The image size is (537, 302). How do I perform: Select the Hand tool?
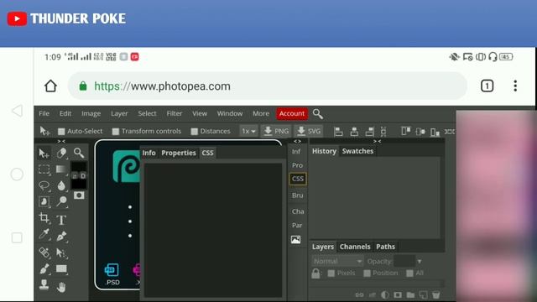coord(61,287)
